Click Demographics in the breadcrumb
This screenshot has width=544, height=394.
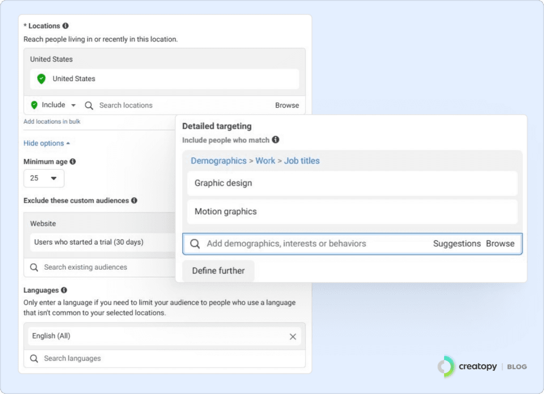[x=218, y=160]
